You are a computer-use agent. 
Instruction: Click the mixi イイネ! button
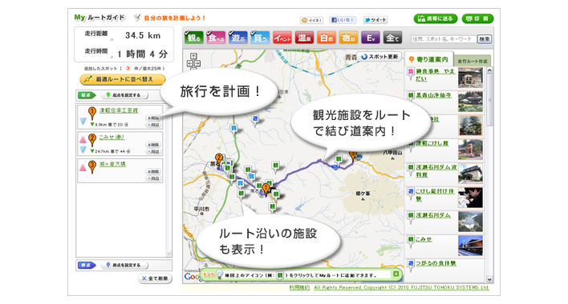[x=311, y=20]
